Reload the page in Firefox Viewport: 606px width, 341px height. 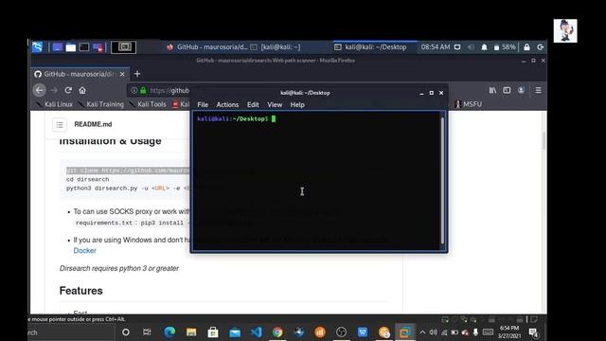68,91
